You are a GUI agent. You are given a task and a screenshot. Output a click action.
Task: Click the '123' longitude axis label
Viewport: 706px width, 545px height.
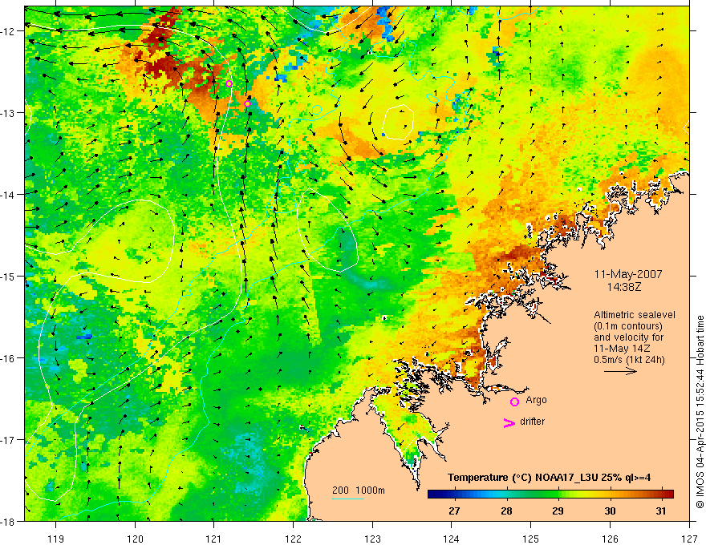coord(372,539)
